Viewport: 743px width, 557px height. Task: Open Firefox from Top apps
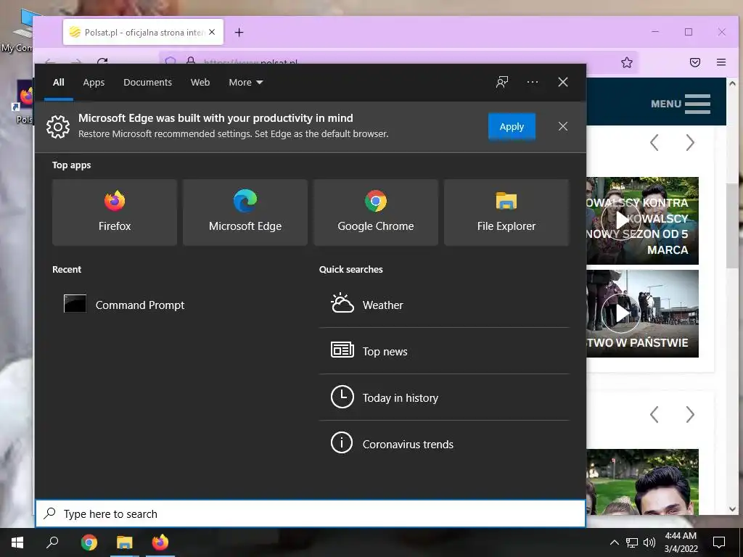[115, 213]
